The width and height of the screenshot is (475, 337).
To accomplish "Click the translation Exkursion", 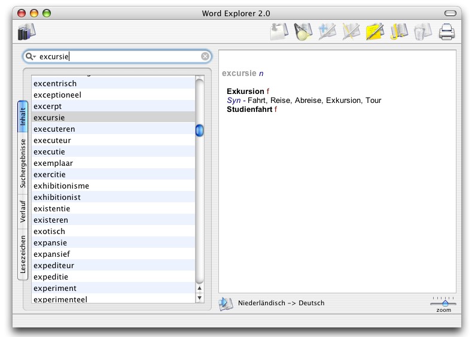I will (245, 91).
